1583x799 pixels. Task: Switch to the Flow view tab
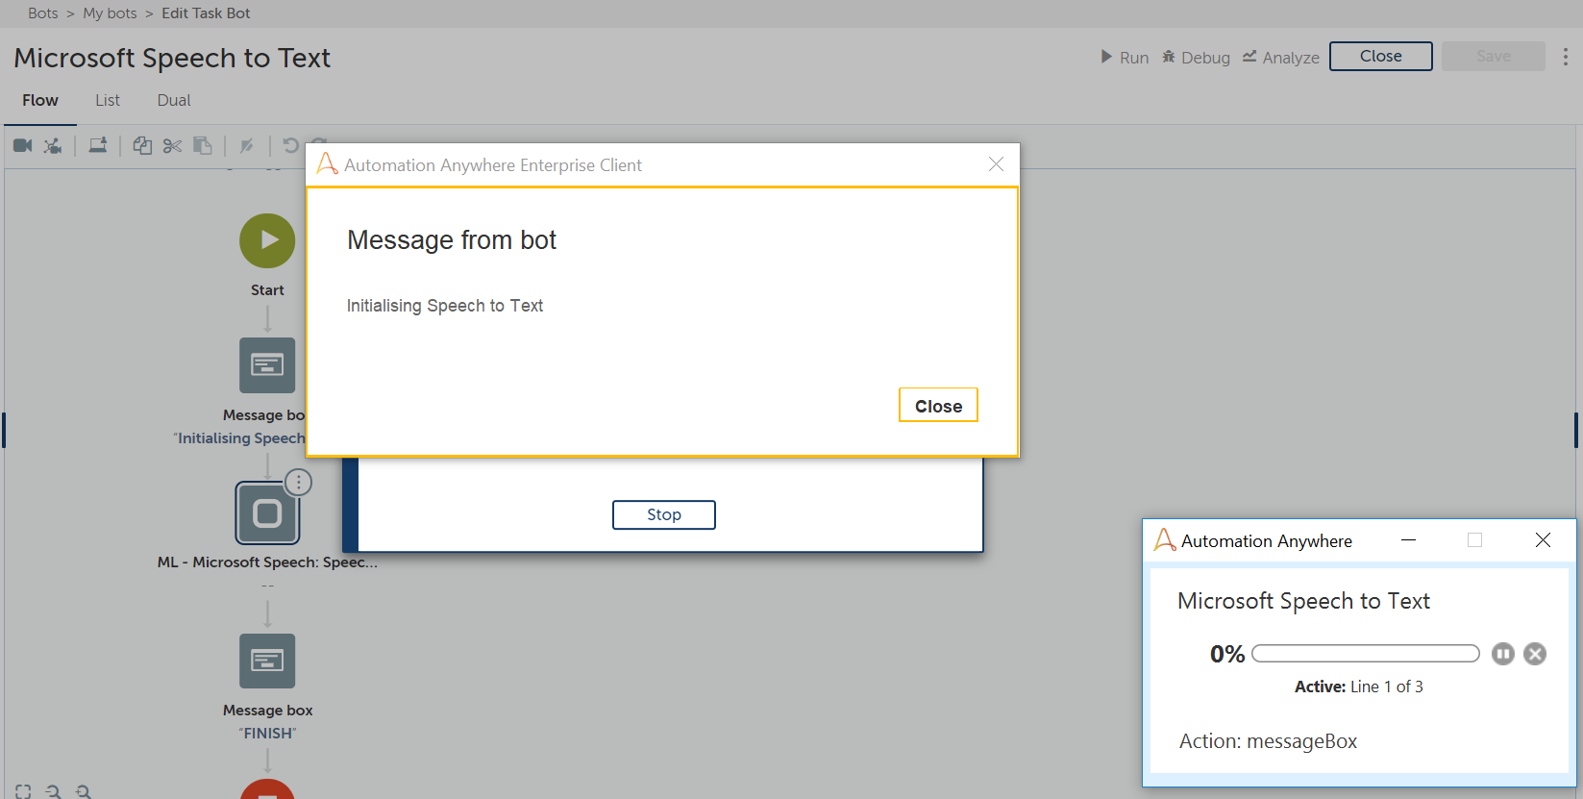click(x=40, y=100)
